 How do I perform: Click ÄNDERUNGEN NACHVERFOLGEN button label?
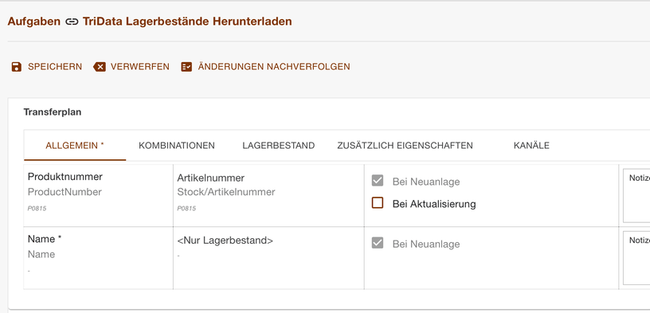(x=274, y=67)
